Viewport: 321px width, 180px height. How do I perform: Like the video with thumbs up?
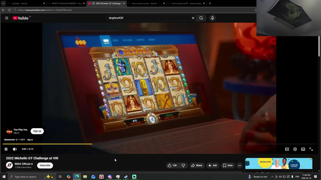[x=172, y=165]
